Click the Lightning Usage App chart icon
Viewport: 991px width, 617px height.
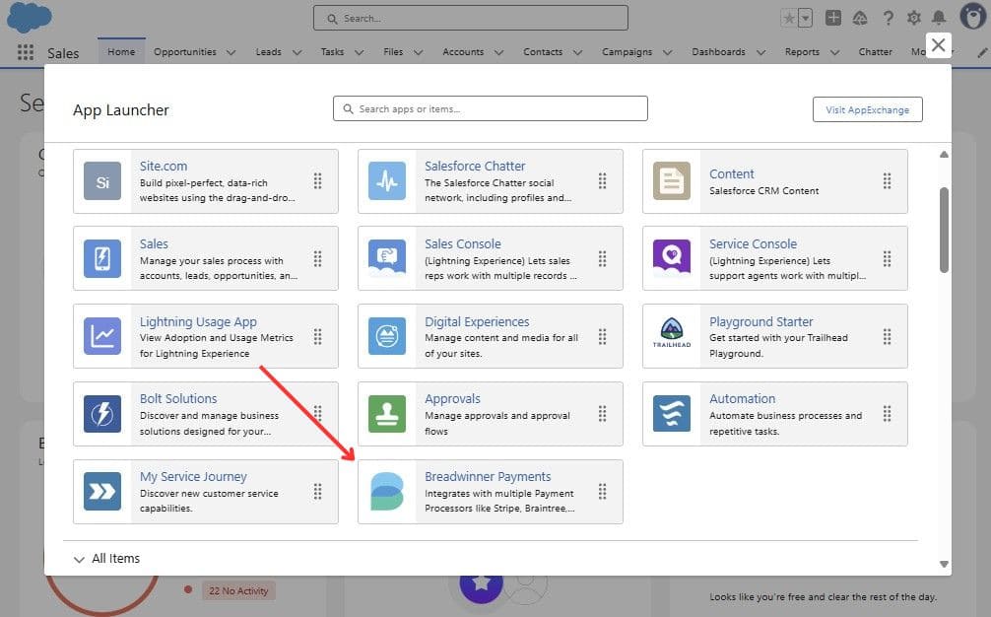tap(102, 336)
